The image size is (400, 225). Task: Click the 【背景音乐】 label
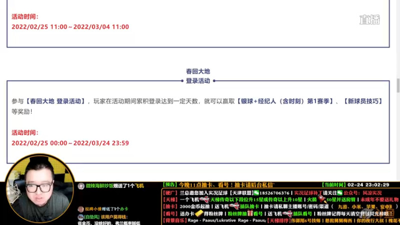point(175,220)
